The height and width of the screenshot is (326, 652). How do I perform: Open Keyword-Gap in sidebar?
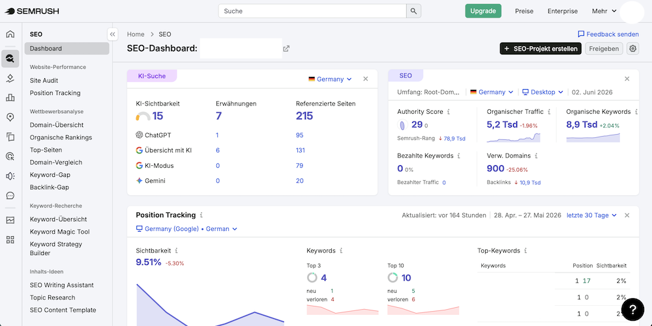point(50,175)
